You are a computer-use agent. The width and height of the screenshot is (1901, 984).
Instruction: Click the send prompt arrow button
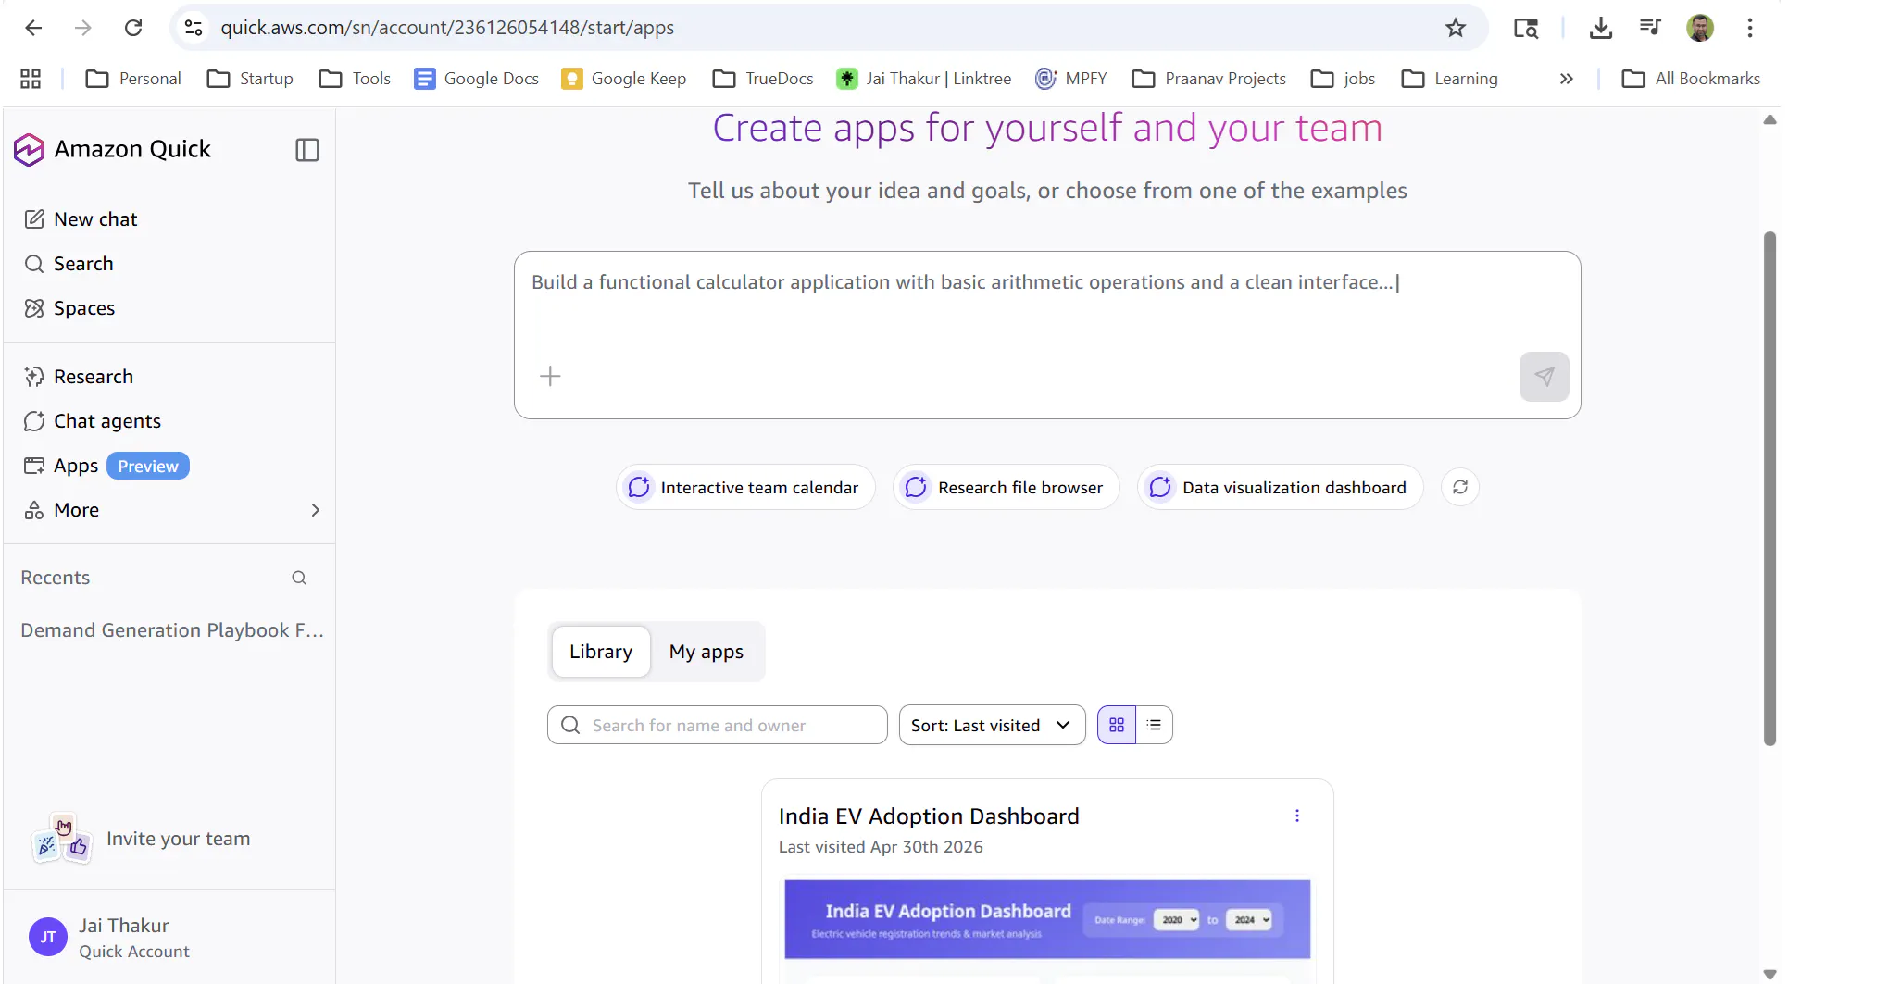pyautogui.click(x=1545, y=376)
